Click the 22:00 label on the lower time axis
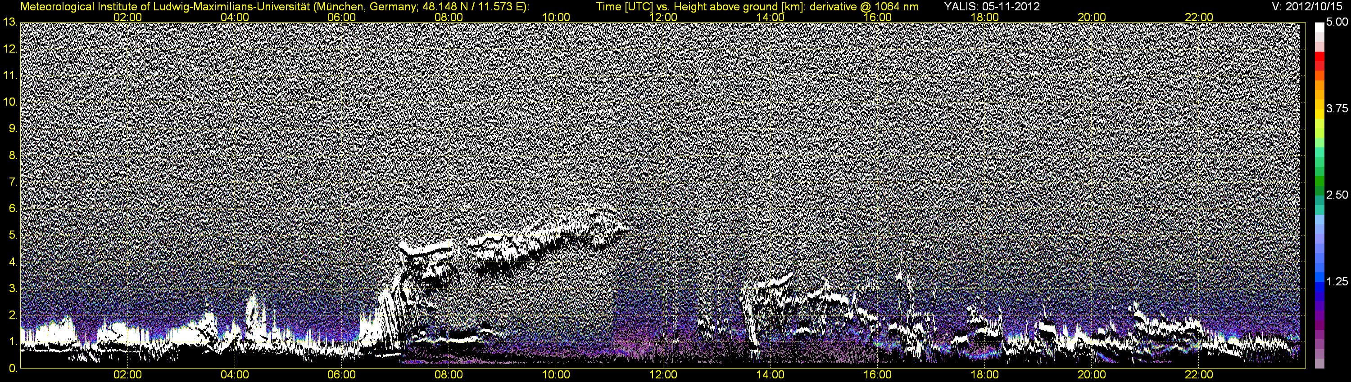This screenshot has width=1351, height=382. (1199, 375)
